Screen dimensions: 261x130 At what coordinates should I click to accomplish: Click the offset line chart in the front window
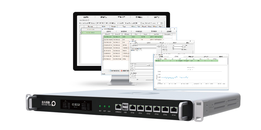point(188,77)
